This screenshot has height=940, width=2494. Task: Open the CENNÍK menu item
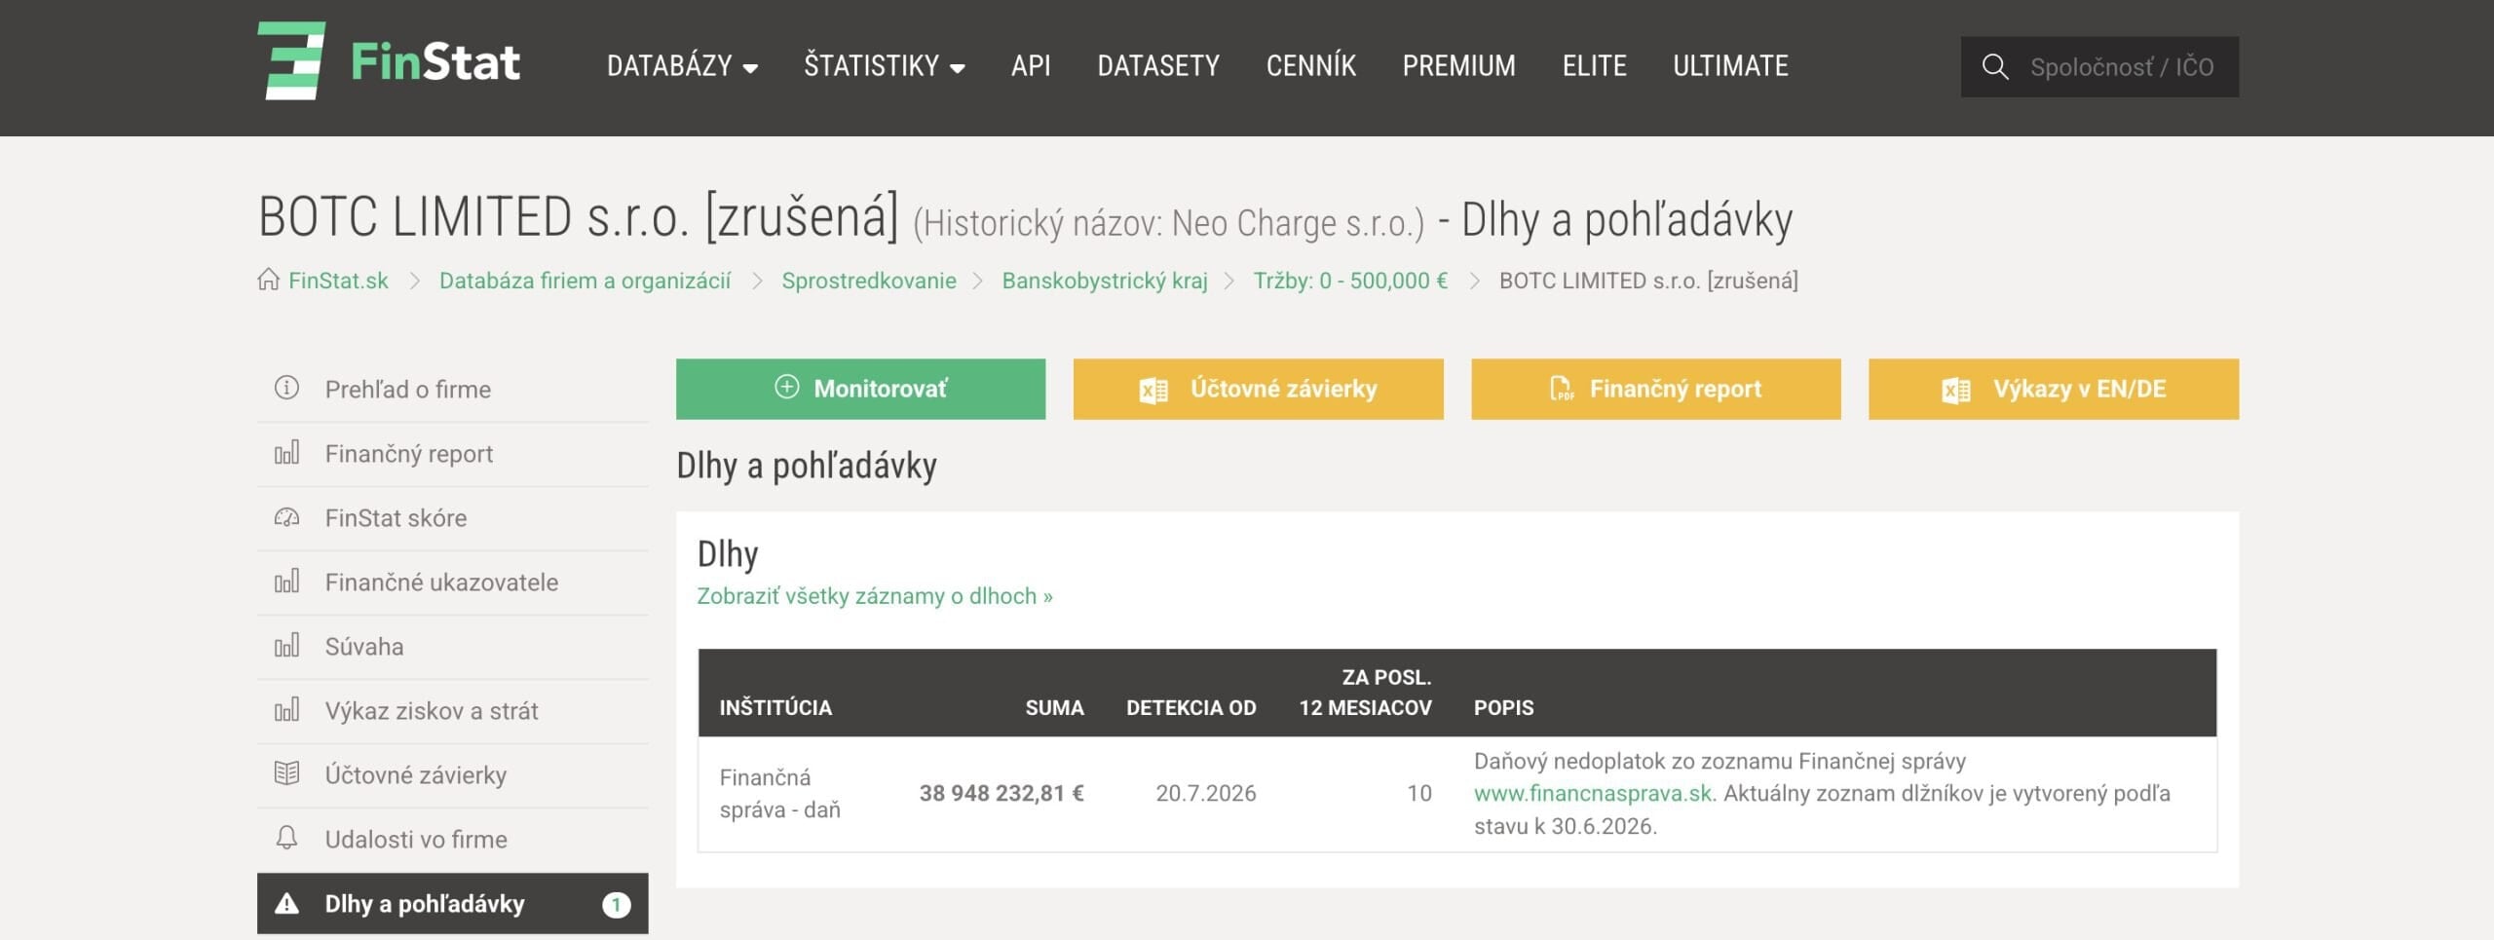(x=1310, y=66)
